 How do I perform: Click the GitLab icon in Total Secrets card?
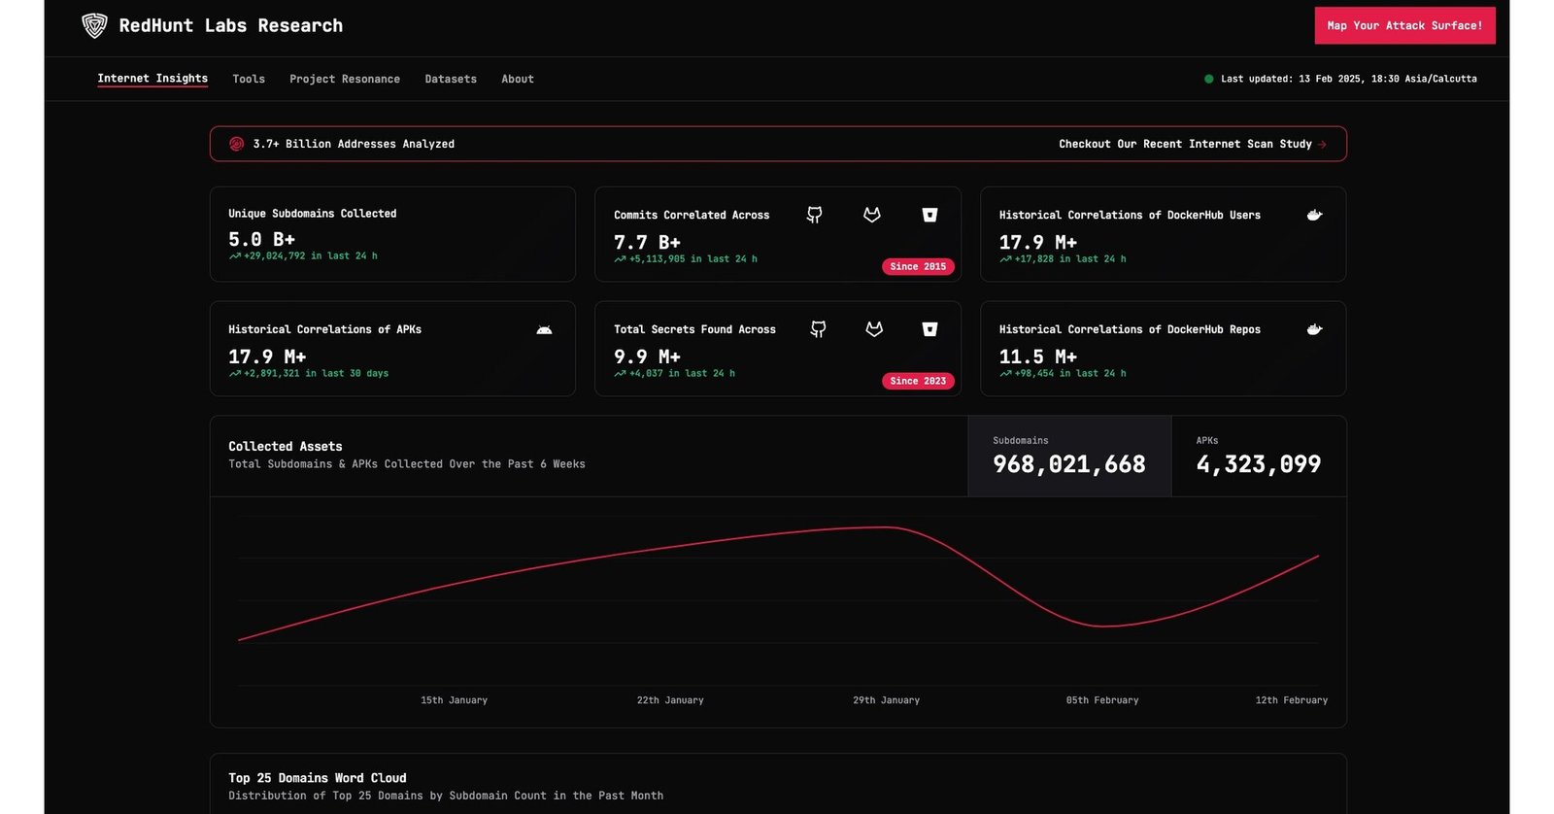point(874,329)
